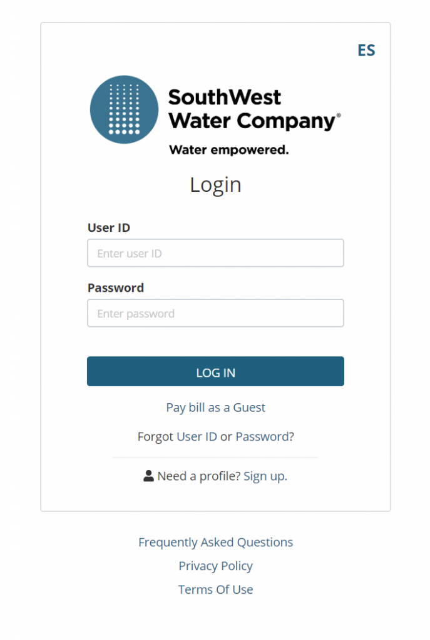View the Privacy Policy
This screenshot has height=640, width=430.
pos(215,566)
